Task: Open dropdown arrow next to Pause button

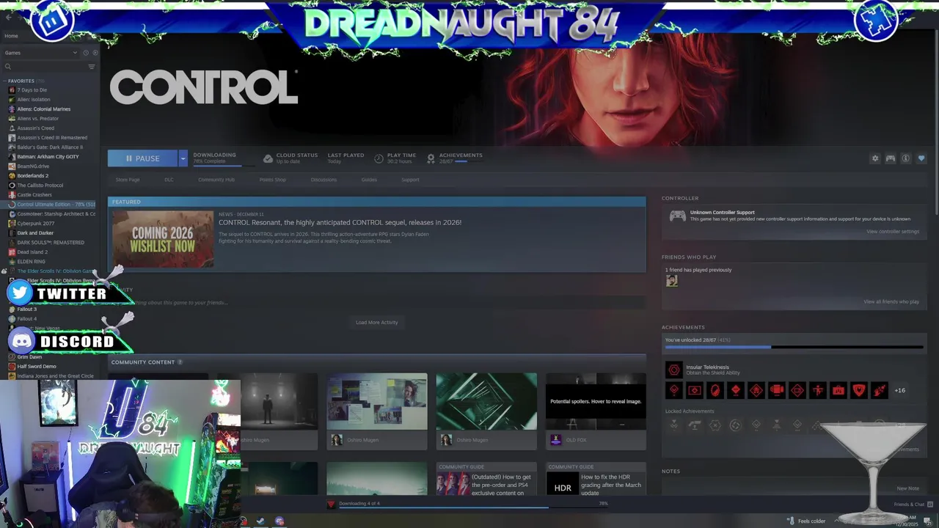Action: coord(183,158)
